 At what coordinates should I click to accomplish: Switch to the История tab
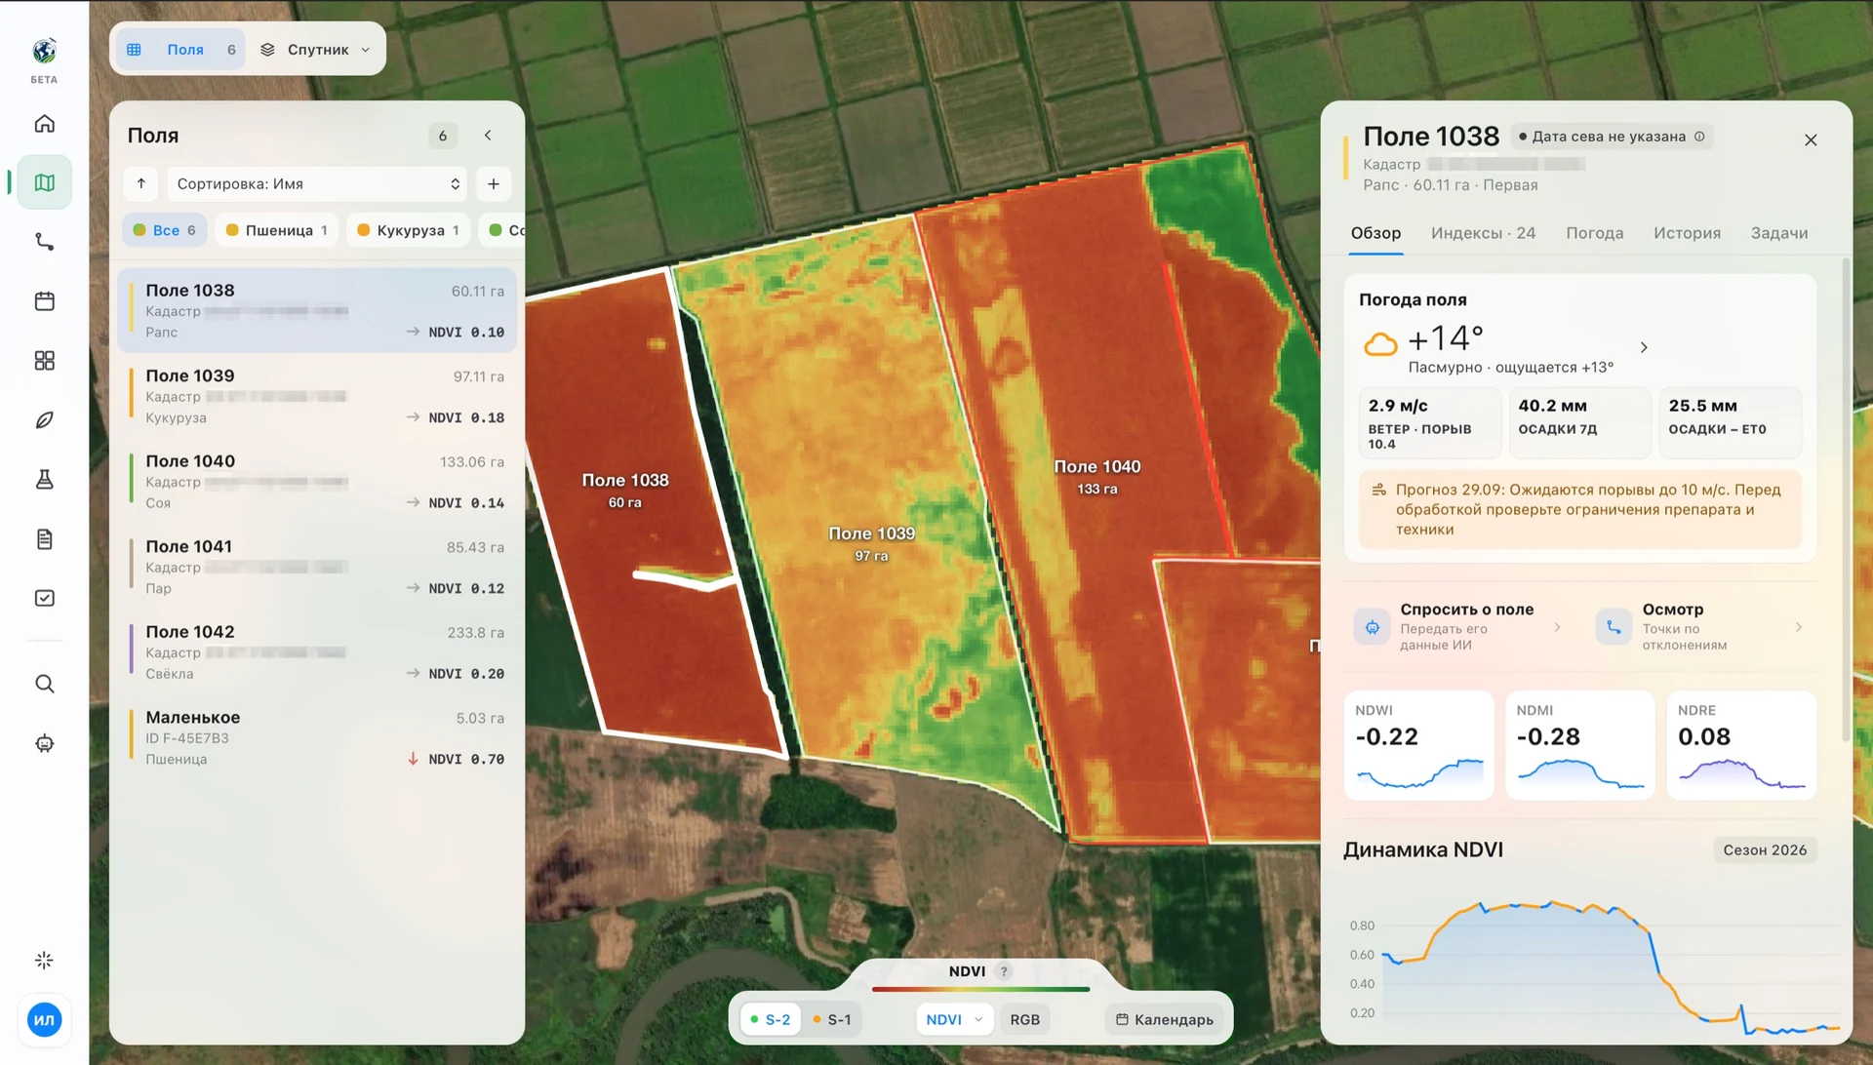(x=1687, y=233)
